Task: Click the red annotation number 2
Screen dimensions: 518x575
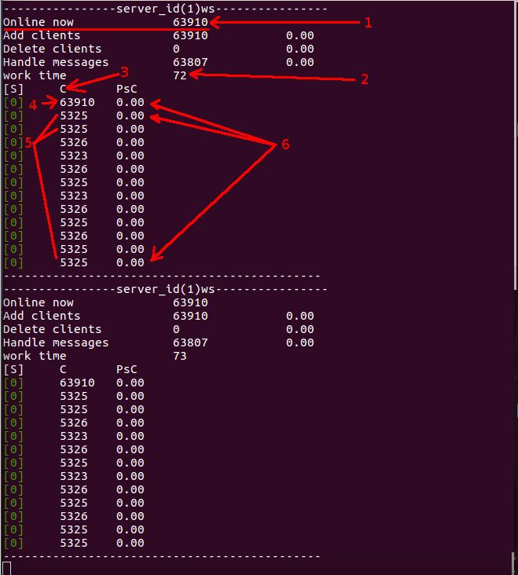Action: (364, 79)
